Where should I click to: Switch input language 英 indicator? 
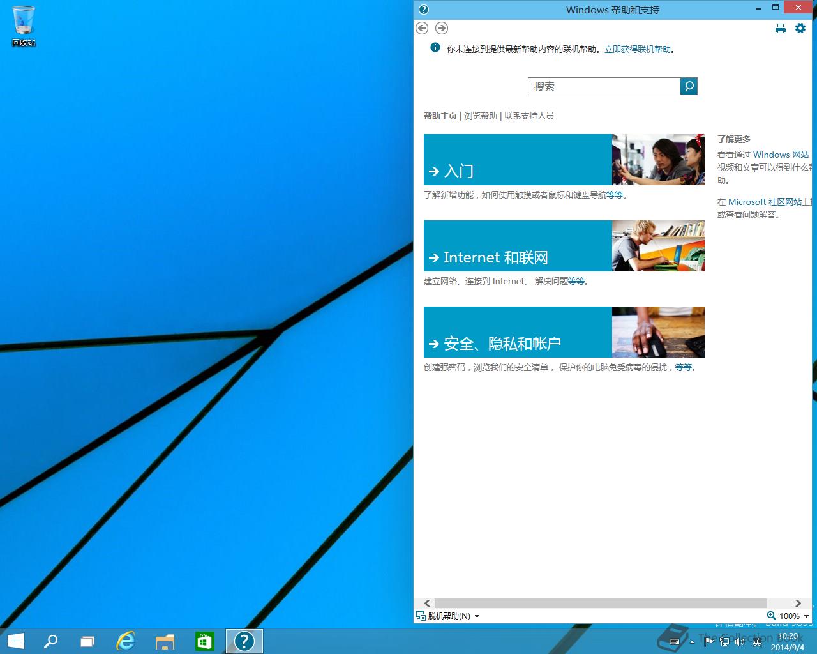click(758, 642)
